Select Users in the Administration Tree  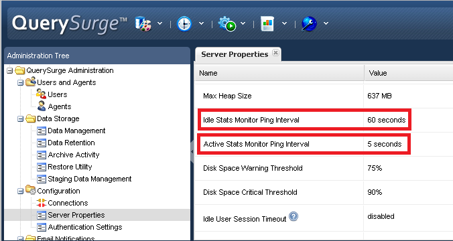pos(57,94)
